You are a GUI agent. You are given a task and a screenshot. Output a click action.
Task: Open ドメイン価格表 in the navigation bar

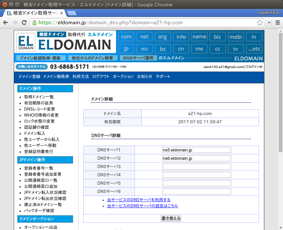coord(56,76)
